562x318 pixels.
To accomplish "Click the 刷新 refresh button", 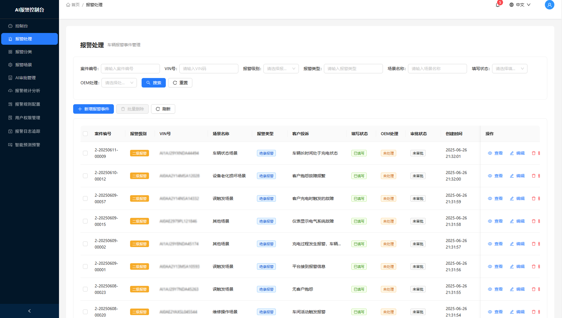I will (163, 109).
